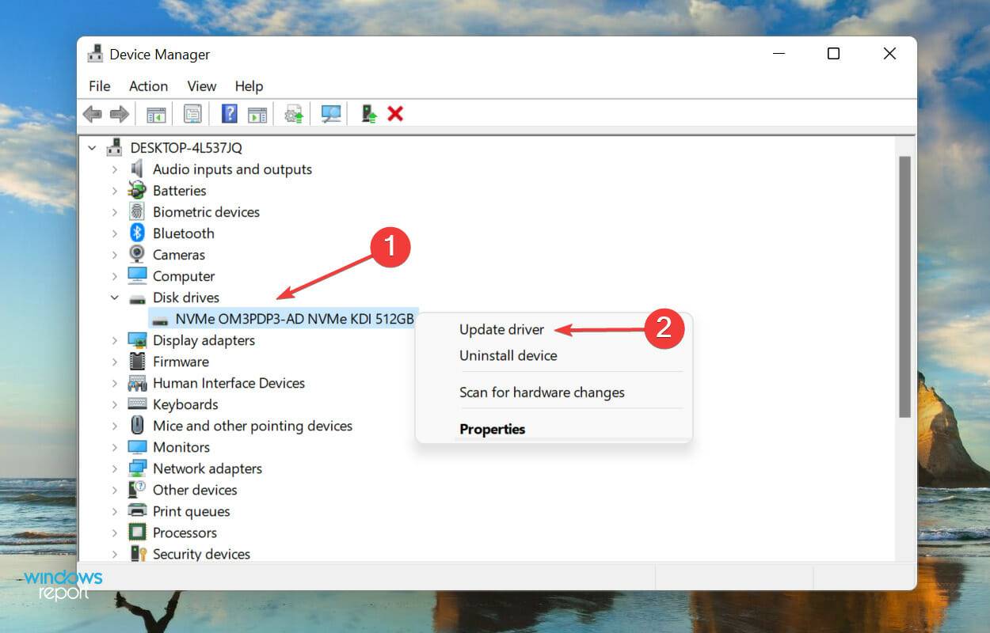Screen dimensions: 990x633
Task: Click the Add driver toolbar icon
Action: [369, 114]
